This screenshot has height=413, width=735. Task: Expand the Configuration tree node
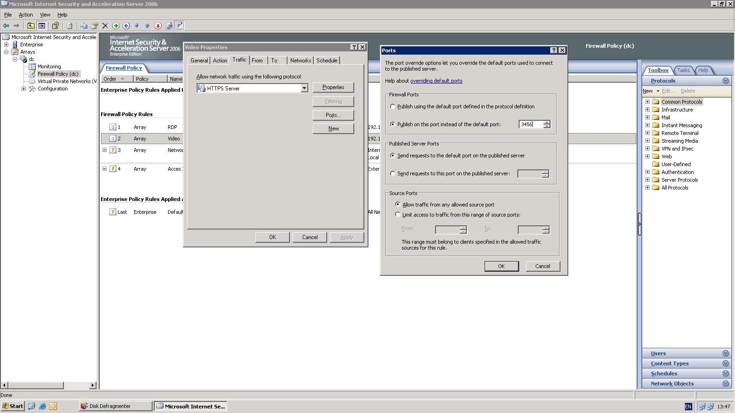point(24,89)
